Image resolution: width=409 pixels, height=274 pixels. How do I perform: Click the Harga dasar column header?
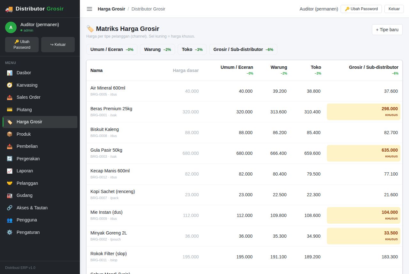coord(186,70)
